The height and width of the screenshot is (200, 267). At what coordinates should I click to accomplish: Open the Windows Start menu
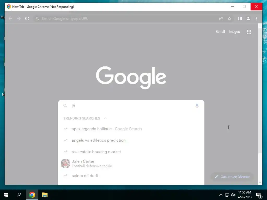click(x=6, y=195)
